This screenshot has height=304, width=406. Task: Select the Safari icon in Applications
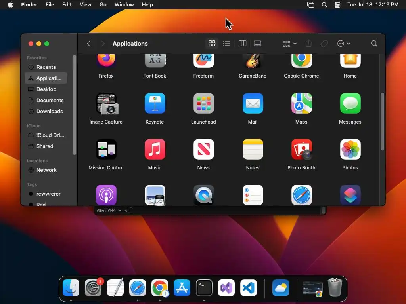(301, 195)
